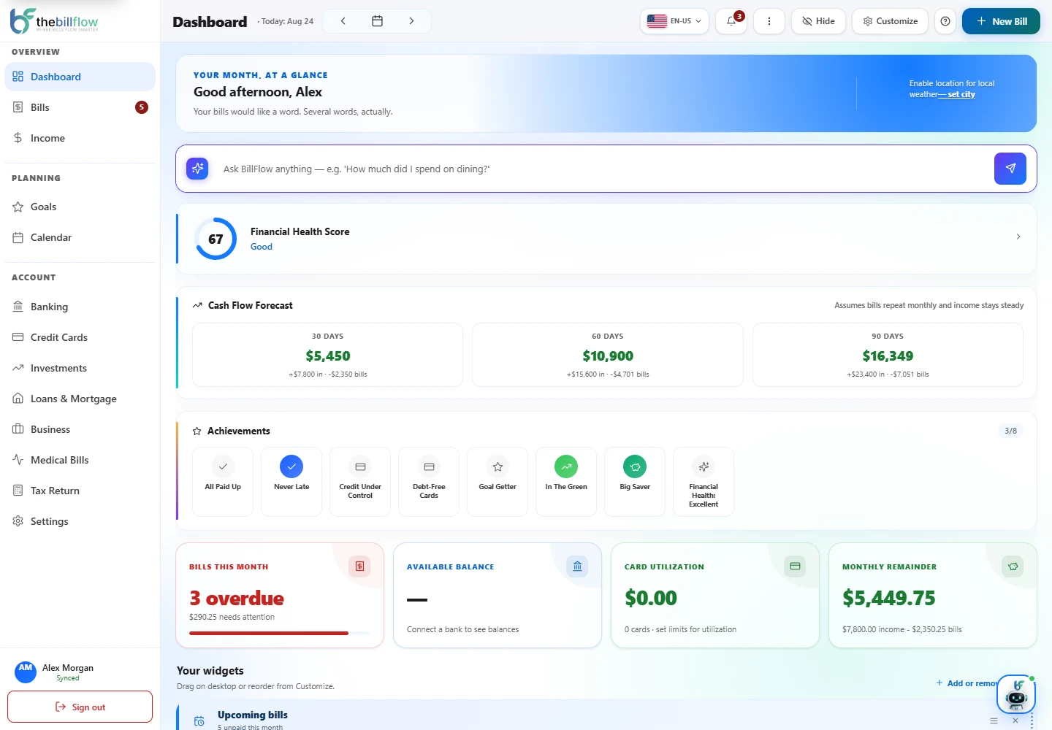
Task: Open the help question mark icon
Action: point(945,21)
